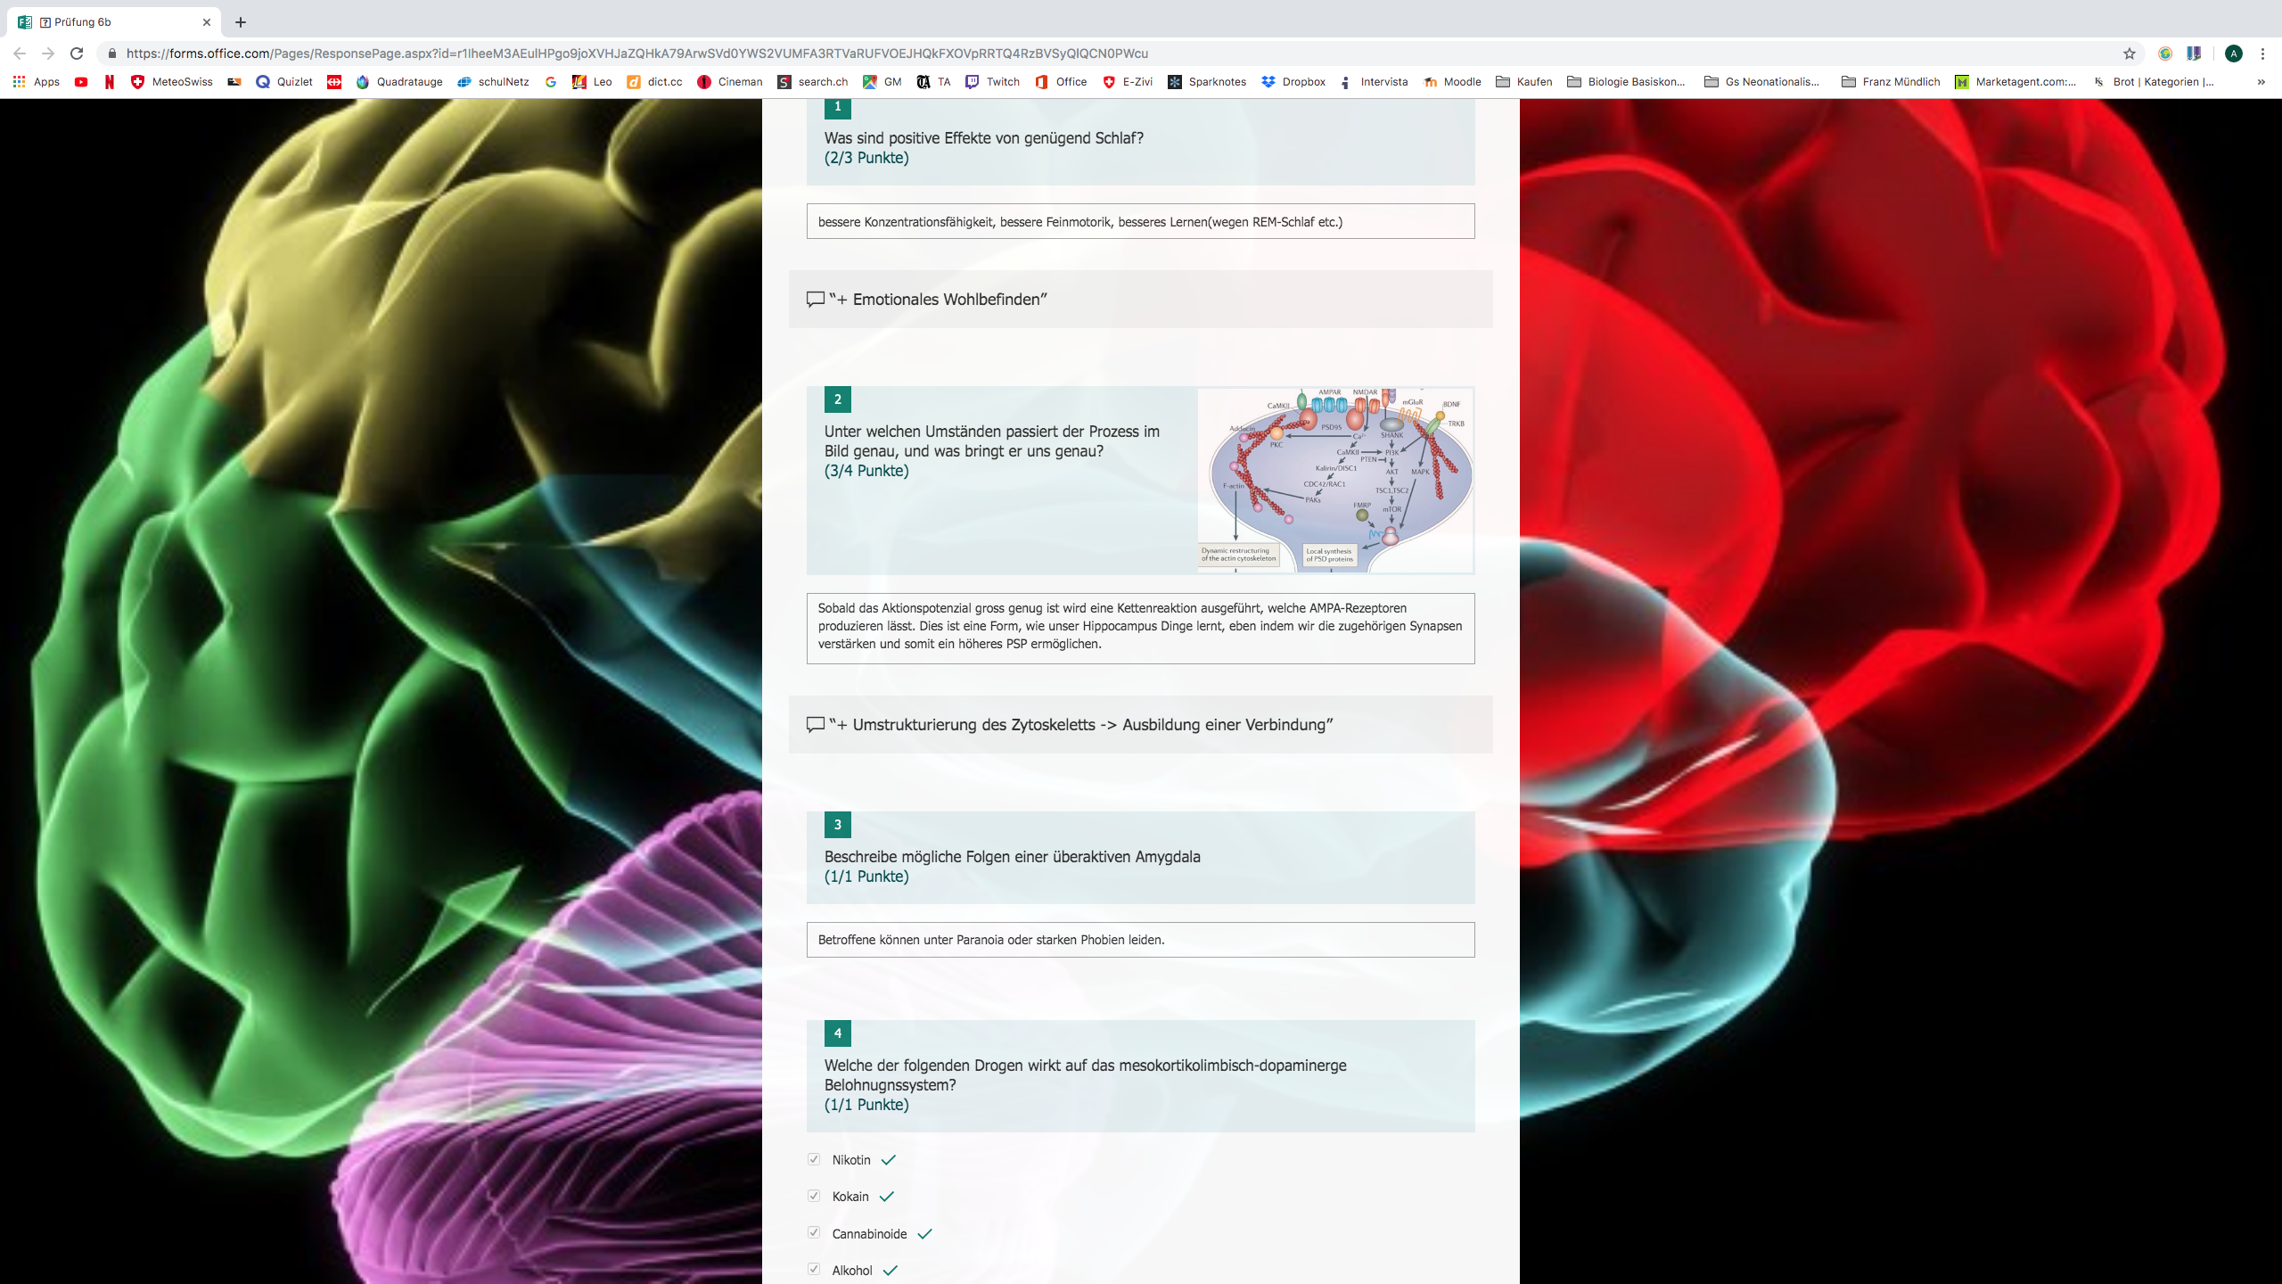Open the Moodle bookmark link
Viewport: 2282px width, 1284px height.
(1452, 82)
